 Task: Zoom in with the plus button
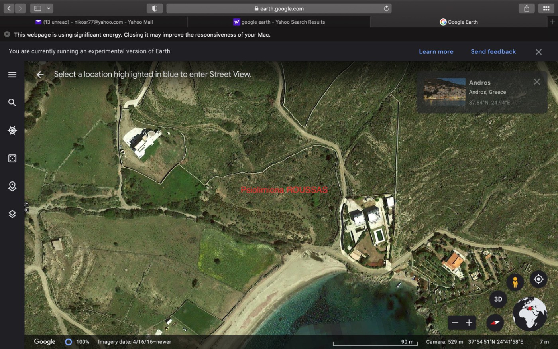coord(469,323)
